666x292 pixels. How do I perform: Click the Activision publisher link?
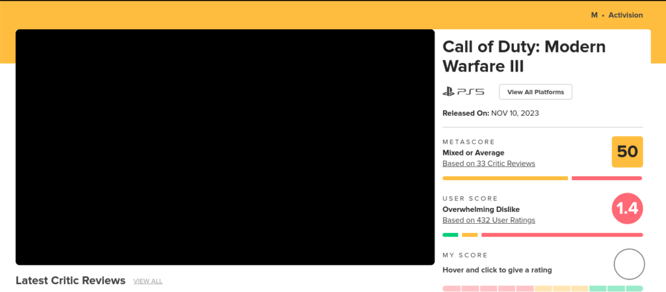[626, 15]
